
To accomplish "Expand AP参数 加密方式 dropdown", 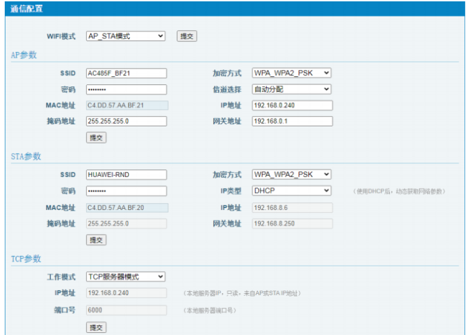I will tap(292, 73).
